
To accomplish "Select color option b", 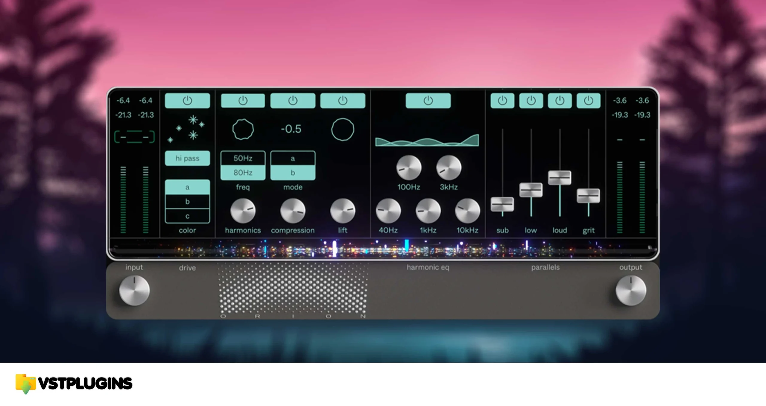I will pyautogui.click(x=187, y=202).
